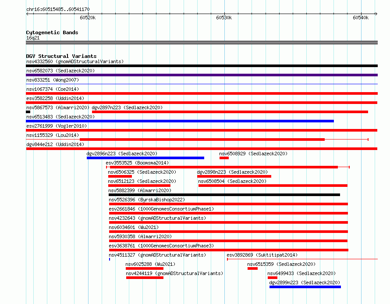Screen dimensions: 390x304
Task: Open variant nsv4332560 (gnomADStructuralVariants) label
Action: (75, 61)
